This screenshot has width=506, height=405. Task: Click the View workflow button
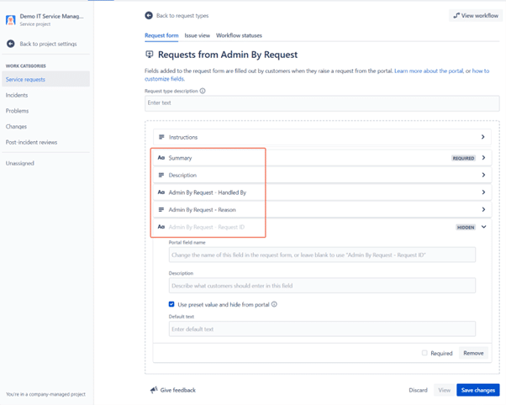[476, 15]
